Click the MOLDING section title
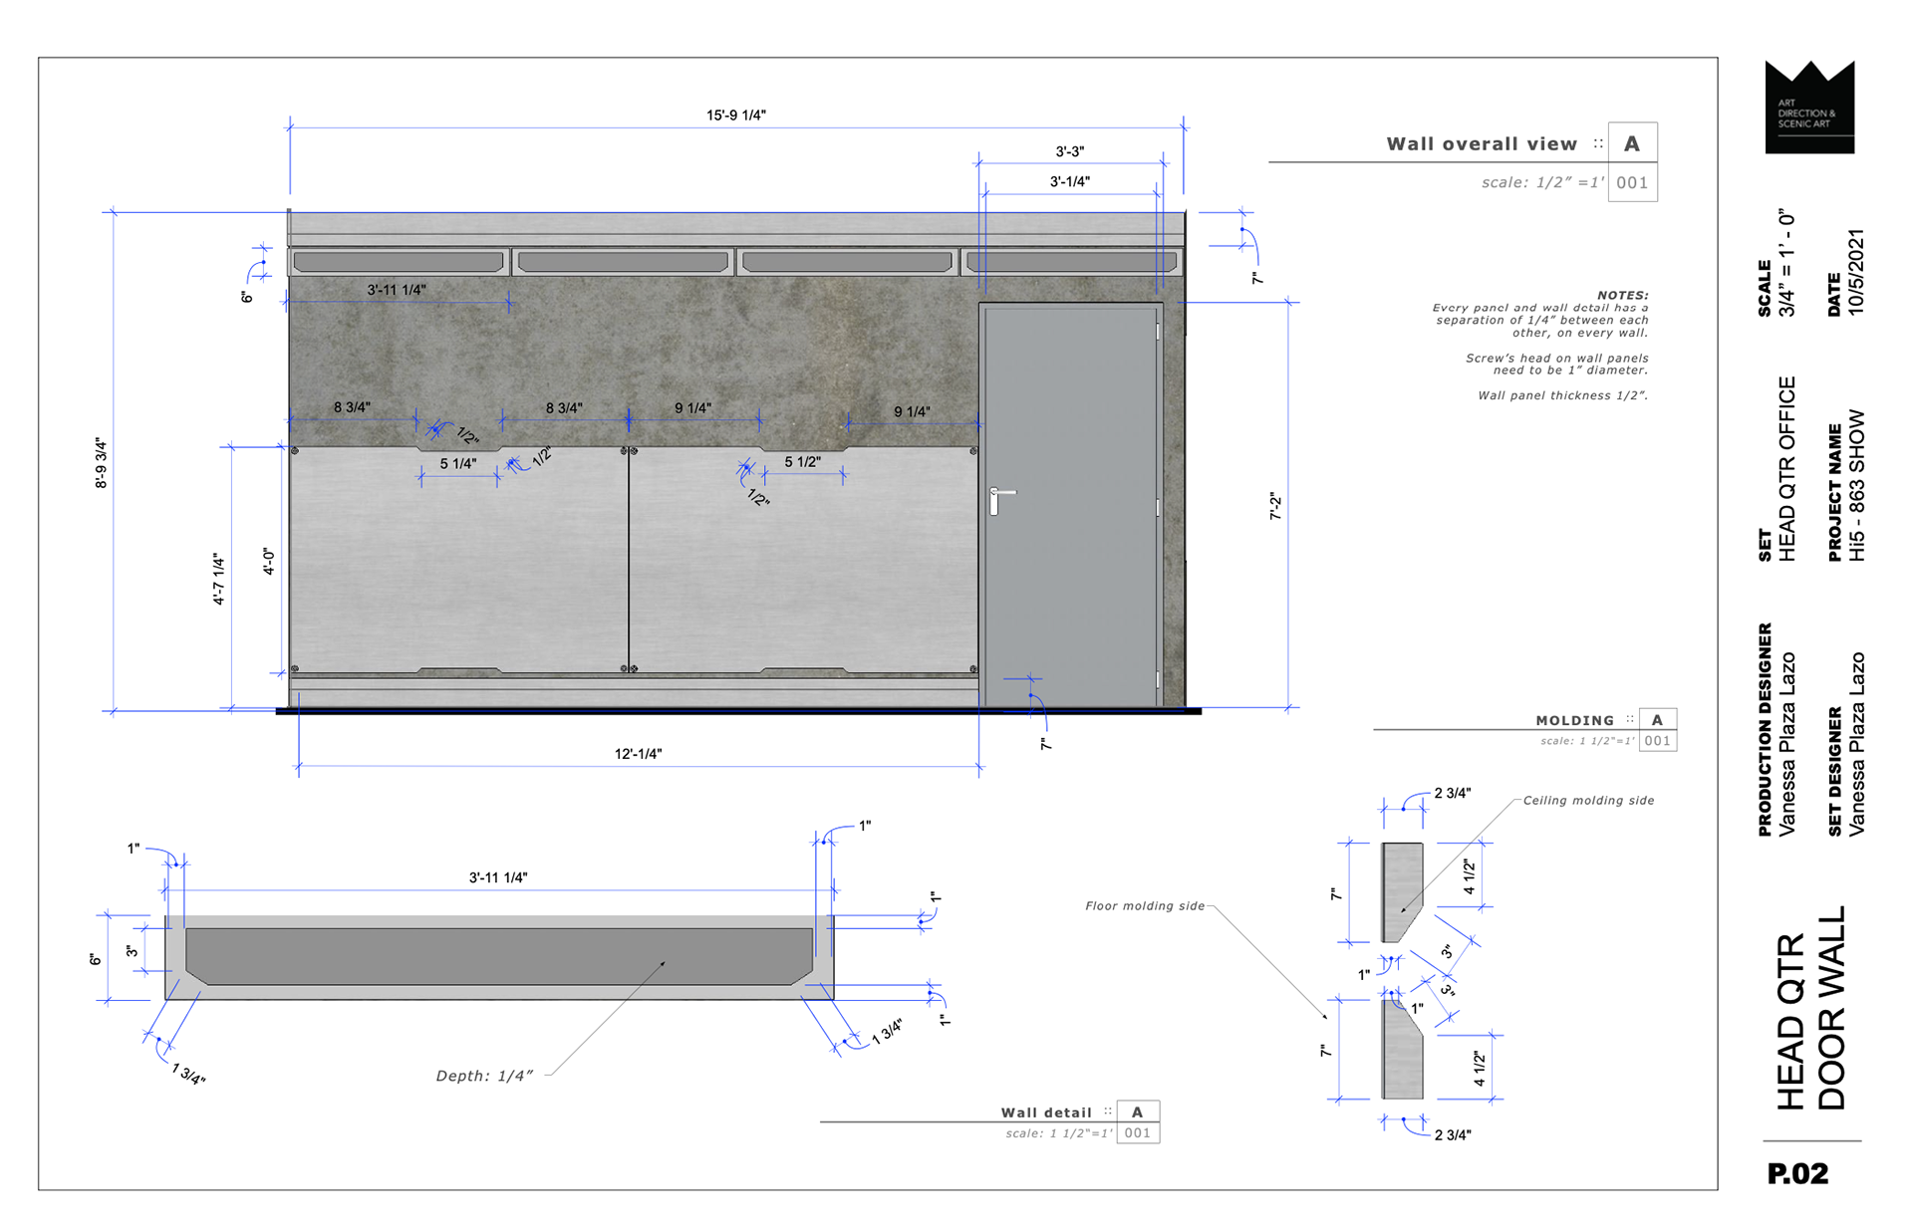Screen dimensions: 1913x1232 [x=1574, y=720]
